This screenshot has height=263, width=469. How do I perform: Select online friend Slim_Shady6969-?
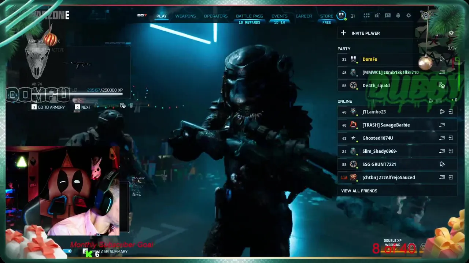(x=397, y=151)
